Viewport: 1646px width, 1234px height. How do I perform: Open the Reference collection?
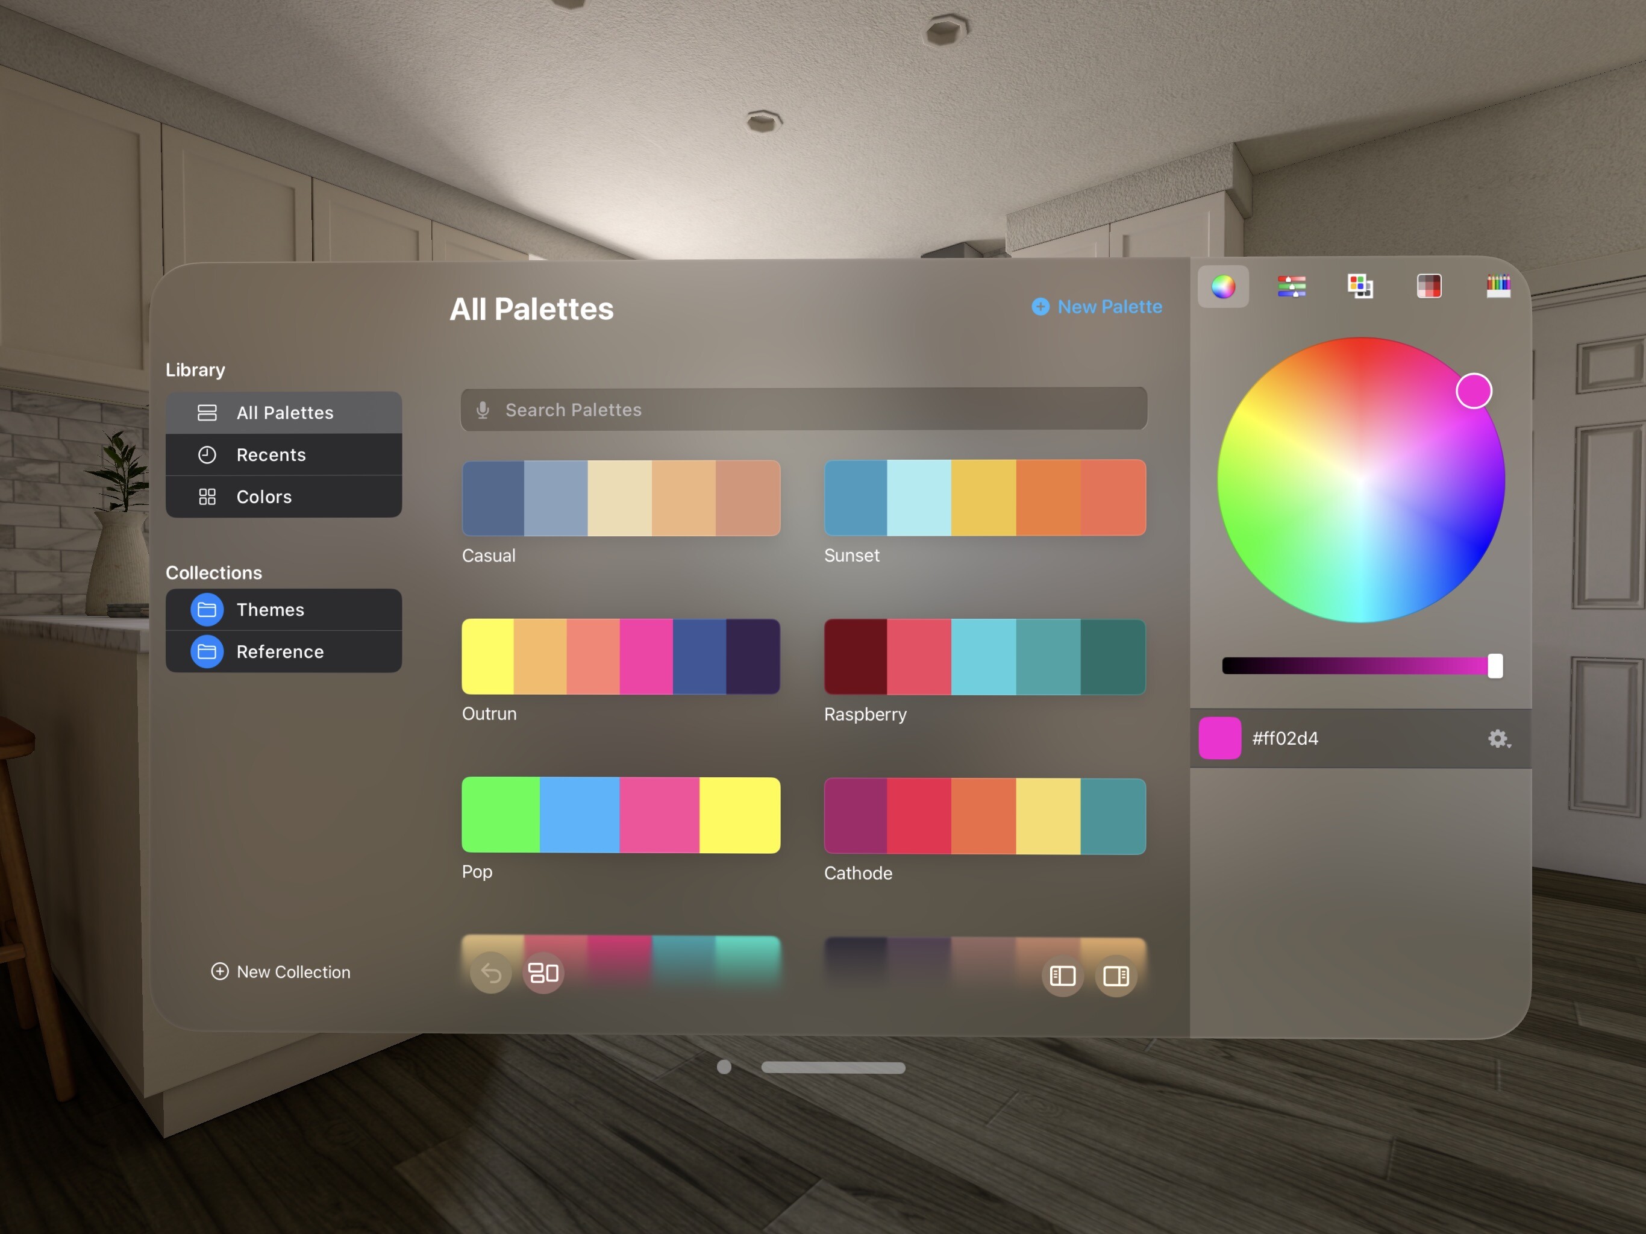pos(284,652)
